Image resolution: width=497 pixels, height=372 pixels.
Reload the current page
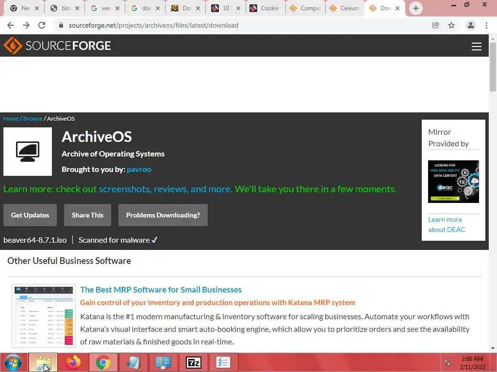pyautogui.click(x=42, y=25)
